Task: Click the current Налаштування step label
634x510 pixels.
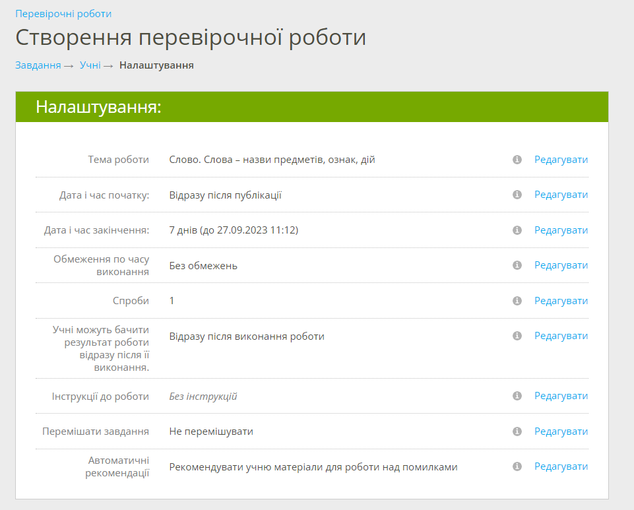Action: (156, 65)
